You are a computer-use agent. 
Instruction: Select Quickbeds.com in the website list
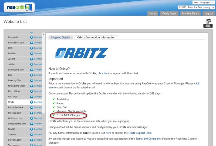(x=16, y=118)
